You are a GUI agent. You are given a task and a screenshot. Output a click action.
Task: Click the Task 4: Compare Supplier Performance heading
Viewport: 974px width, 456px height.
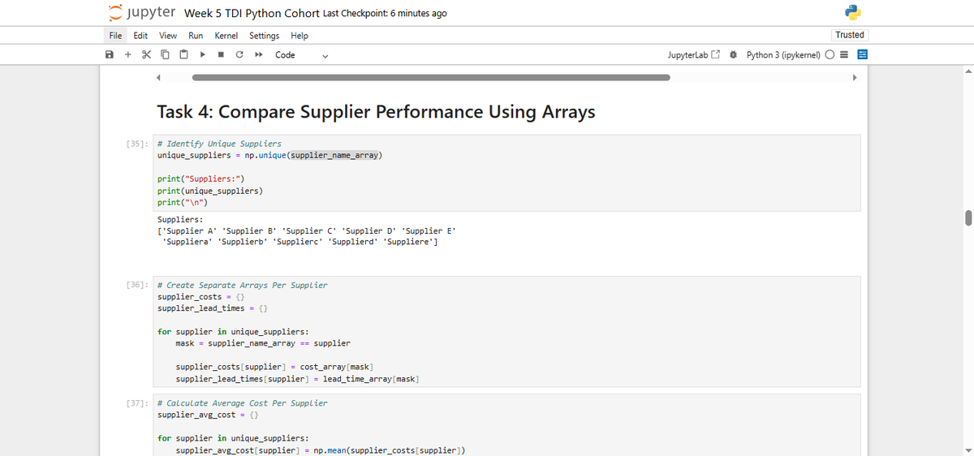(376, 112)
